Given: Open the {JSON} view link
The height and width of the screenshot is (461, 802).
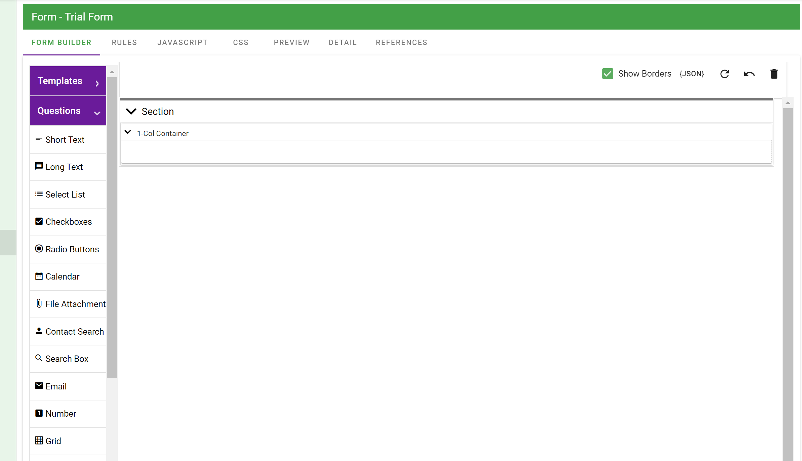Looking at the screenshot, I should click(691, 74).
